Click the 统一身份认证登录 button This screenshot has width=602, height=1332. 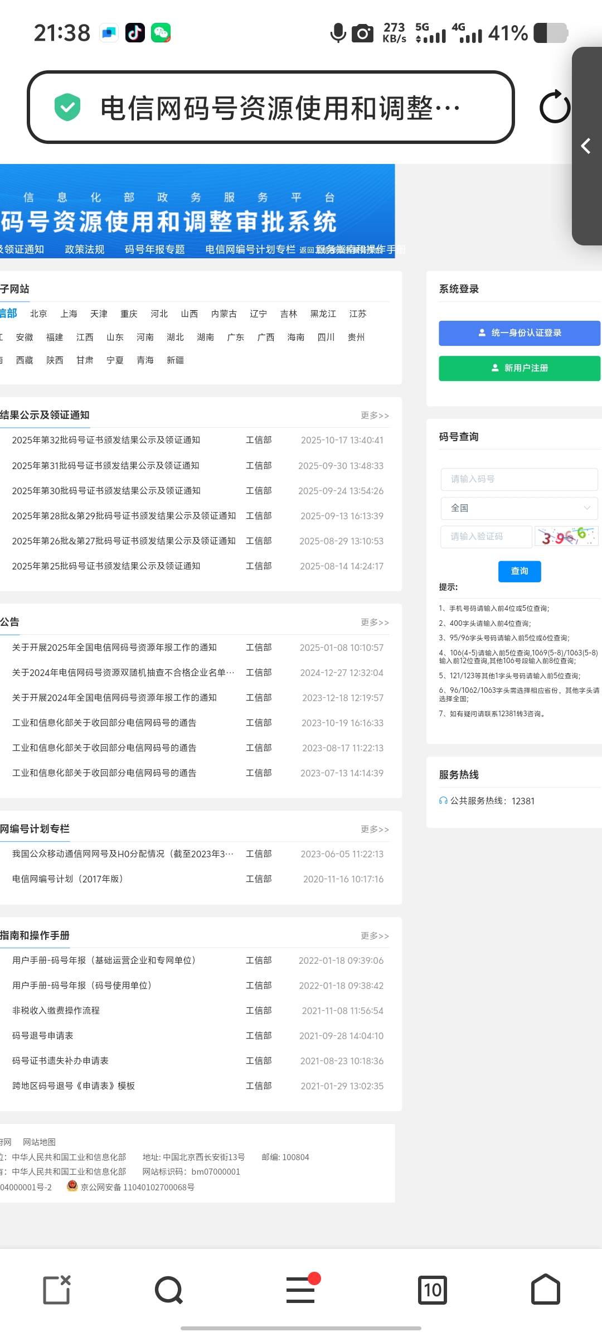tap(520, 333)
